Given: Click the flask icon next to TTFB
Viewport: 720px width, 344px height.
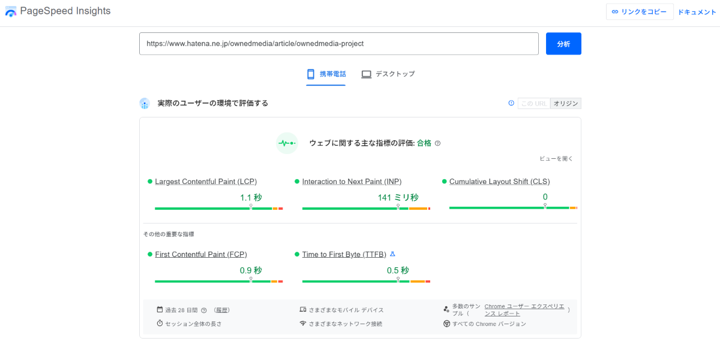Looking at the screenshot, I should point(392,254).
